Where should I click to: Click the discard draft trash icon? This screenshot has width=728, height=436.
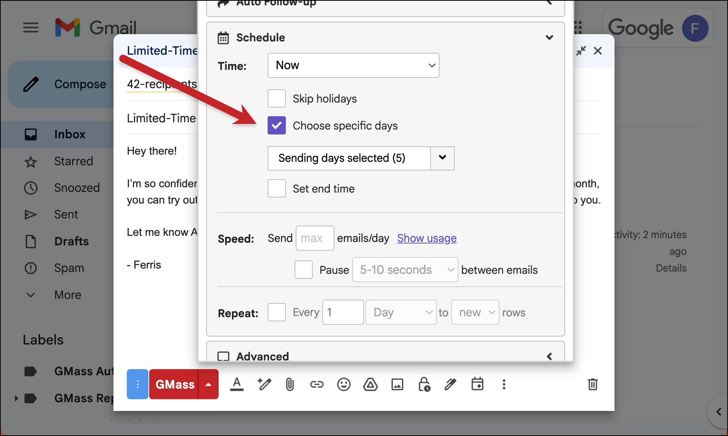pyautogui.click(x=592, y=384)
